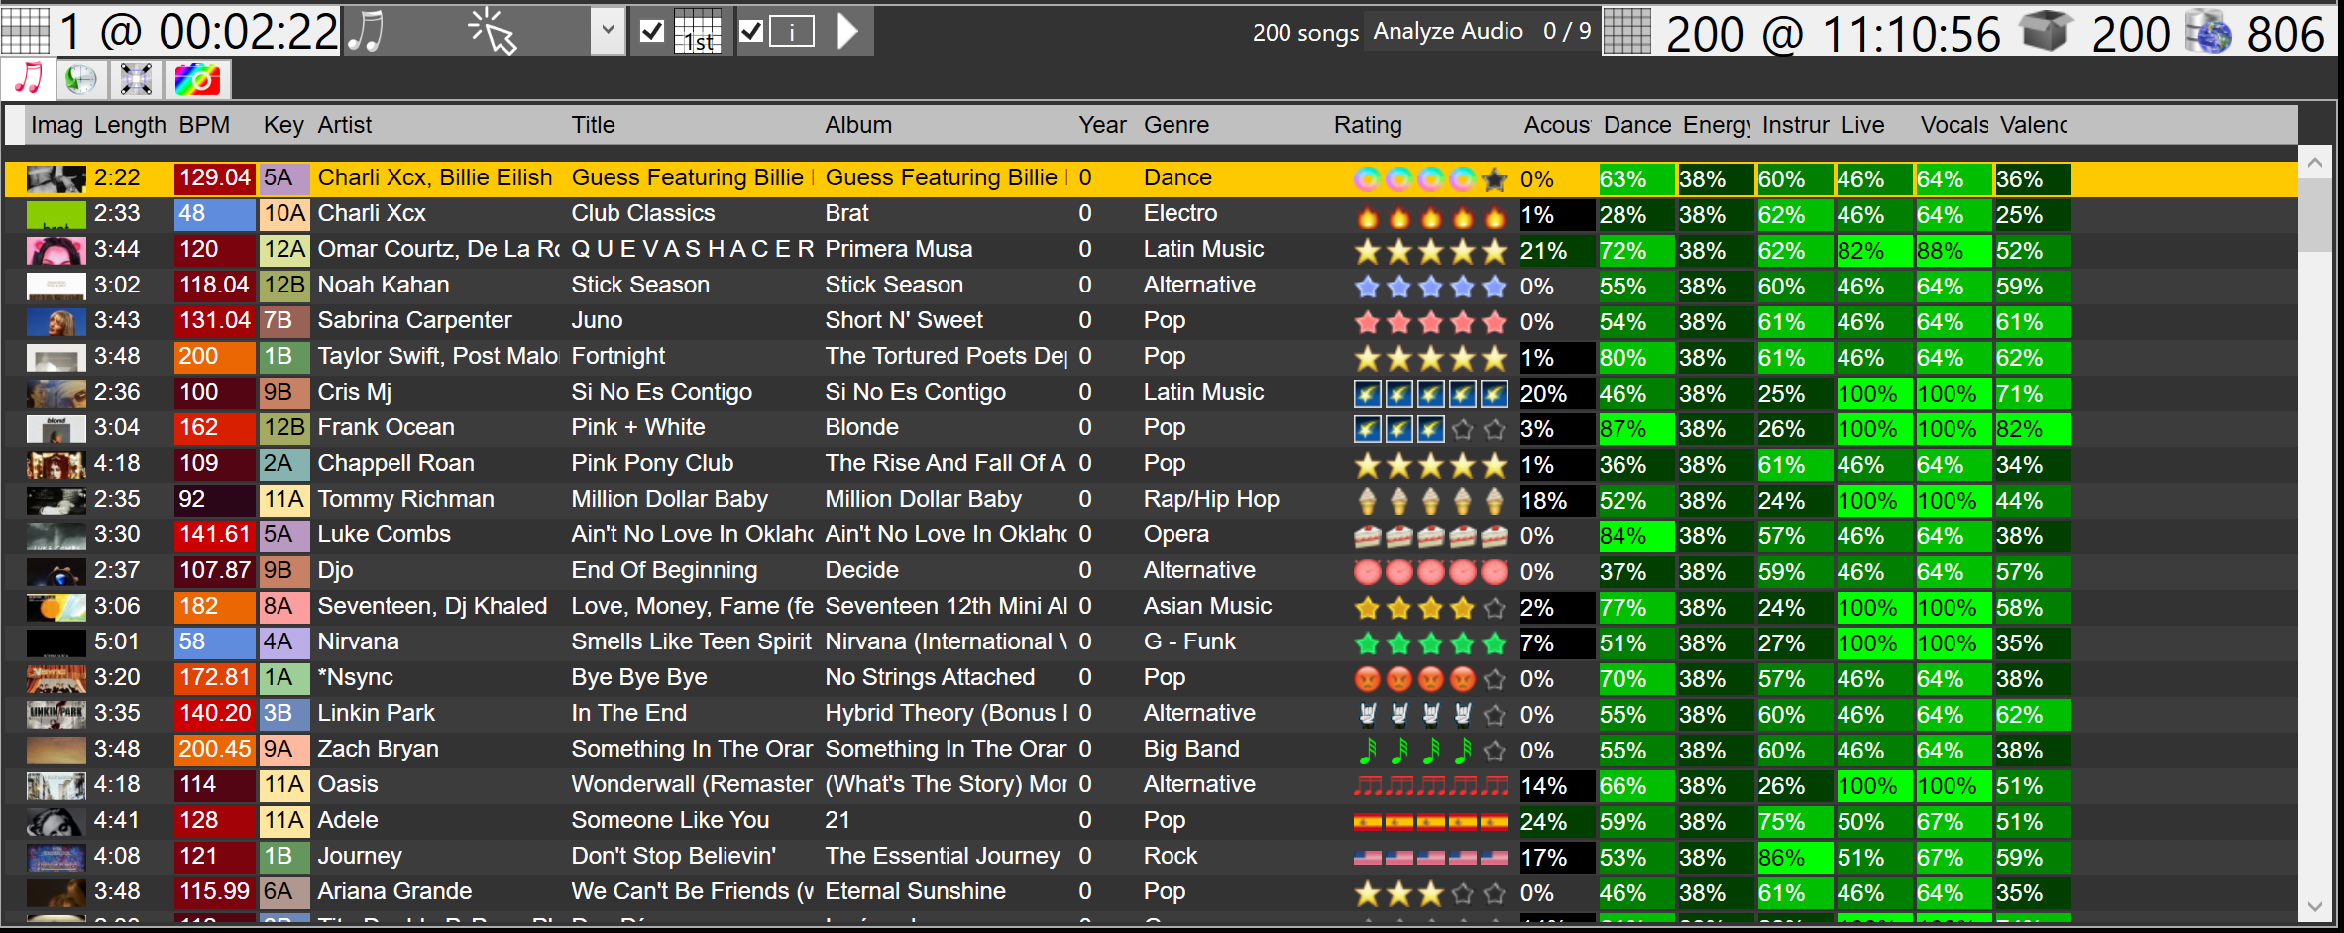This screenshot has width=2344, height=933.
Task: Switch to the pink music notes tab
Action: pyautogui.click(x=29, y=79)
